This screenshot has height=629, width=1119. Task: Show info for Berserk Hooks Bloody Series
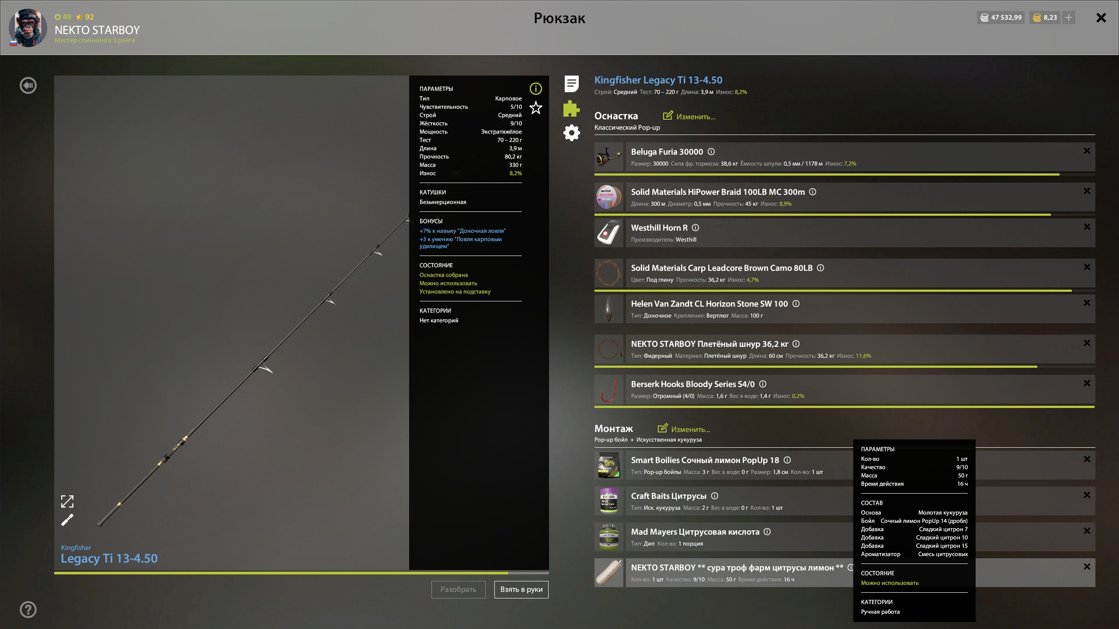point(763,384)
